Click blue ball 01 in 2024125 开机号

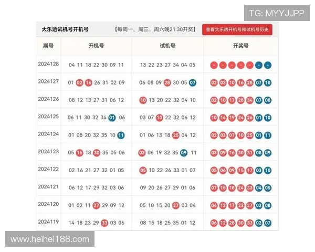(112, 118)
